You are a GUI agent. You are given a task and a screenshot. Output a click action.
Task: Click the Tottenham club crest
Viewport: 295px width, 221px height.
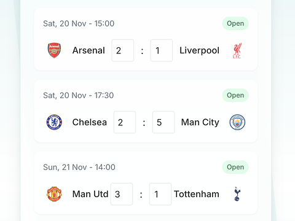[x=237, y=194]
